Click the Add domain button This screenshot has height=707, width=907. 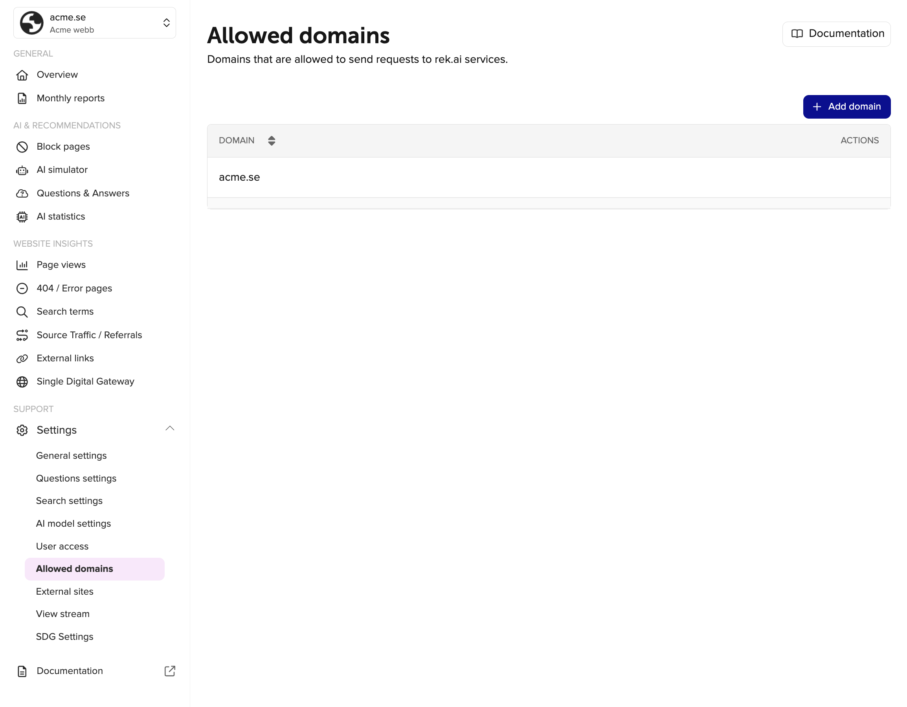tap(846, 107)
